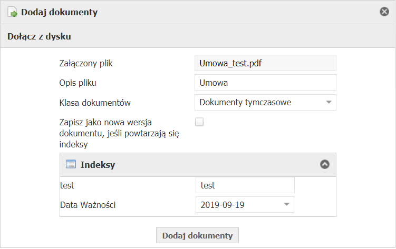Focus the Opis pliku text field
This screenshot has height=249, width=396.
(x=265, y=83)
